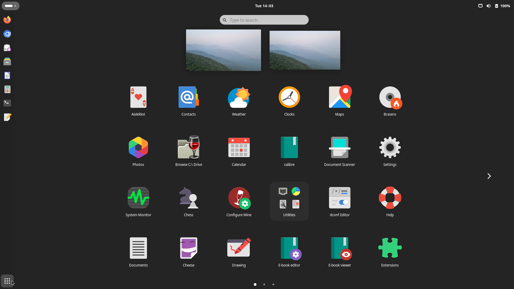514x289 pixels.
Task: Open calibre e-book manager
Action: (289, 151)
